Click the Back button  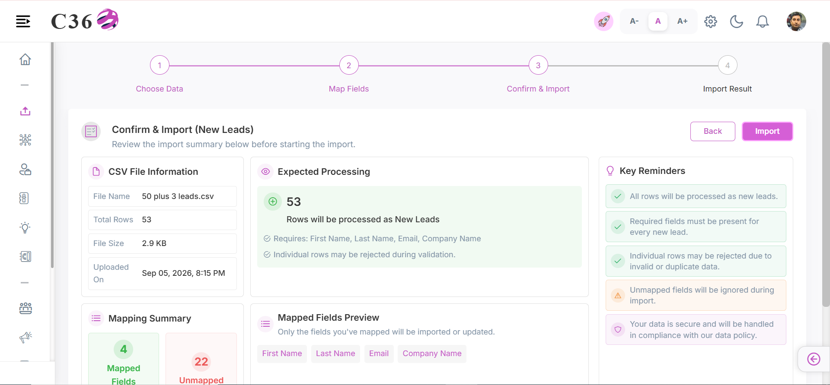pyautogui.click(x=713, y=131)
